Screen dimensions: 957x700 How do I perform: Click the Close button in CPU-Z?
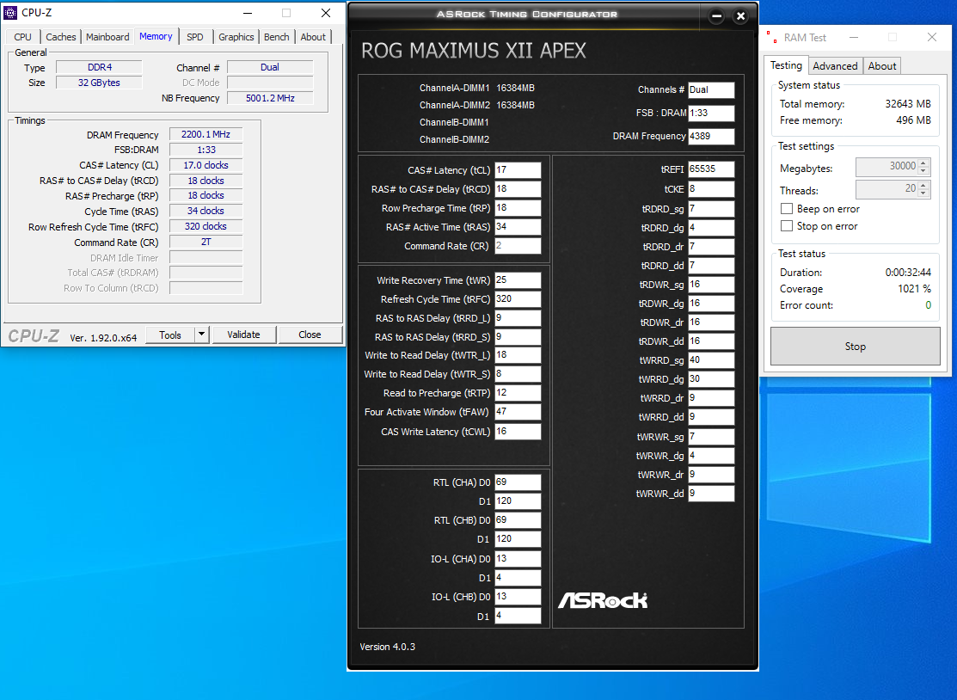click(x=310, y=335)
